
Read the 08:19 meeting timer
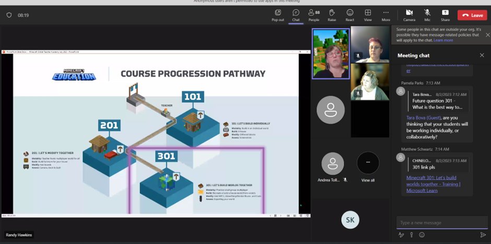click(x=24, y=15)
